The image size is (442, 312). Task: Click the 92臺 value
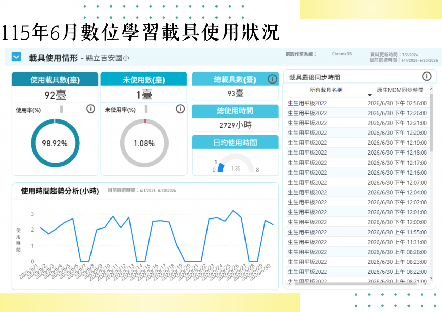coord(55,95)
